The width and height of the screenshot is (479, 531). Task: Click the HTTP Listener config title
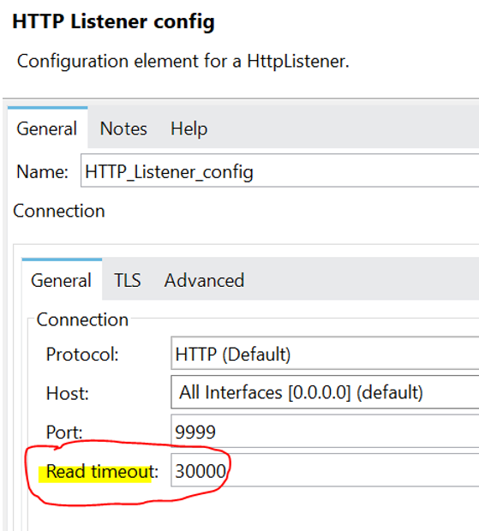point(113,21)
